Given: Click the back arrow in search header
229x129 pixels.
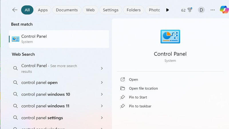Looking at the screenshot, I should pyautogui.click(x=15, y=10).
